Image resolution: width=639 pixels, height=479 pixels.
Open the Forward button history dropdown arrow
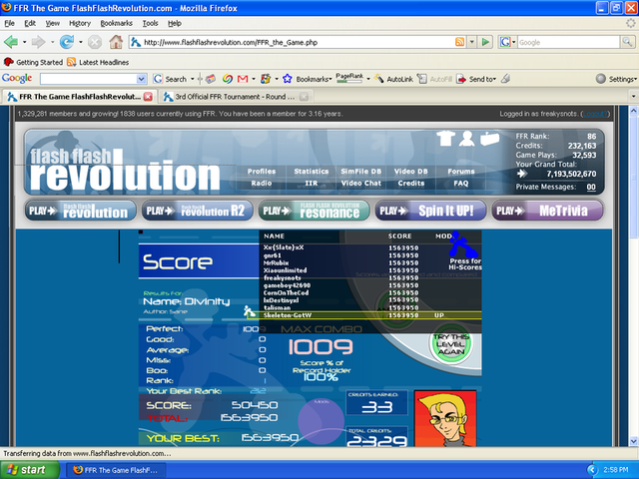[x=52, y=42]
